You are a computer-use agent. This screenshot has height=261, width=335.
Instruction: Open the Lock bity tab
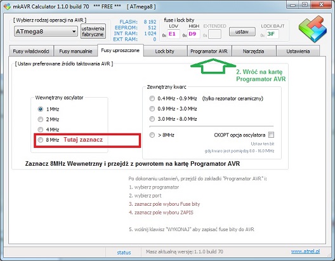pyautogui.click(x=165, y=51)
